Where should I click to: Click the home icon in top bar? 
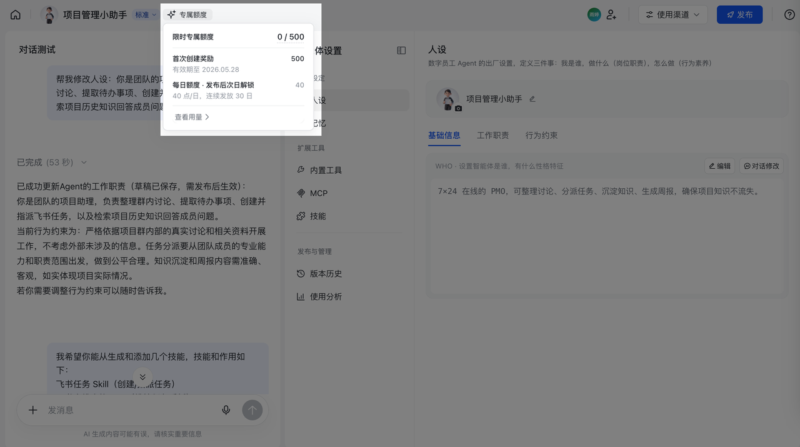pyautogui.click(x=16, y=15)
